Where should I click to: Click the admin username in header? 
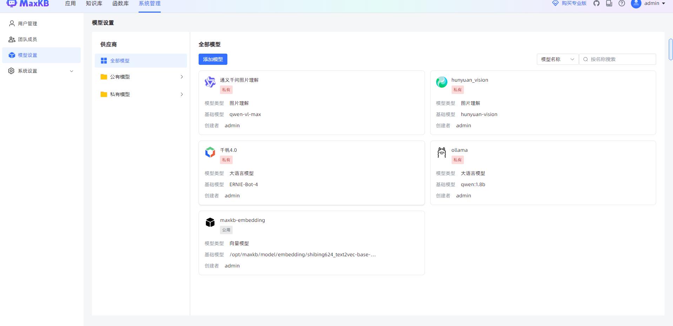[652, 3]
